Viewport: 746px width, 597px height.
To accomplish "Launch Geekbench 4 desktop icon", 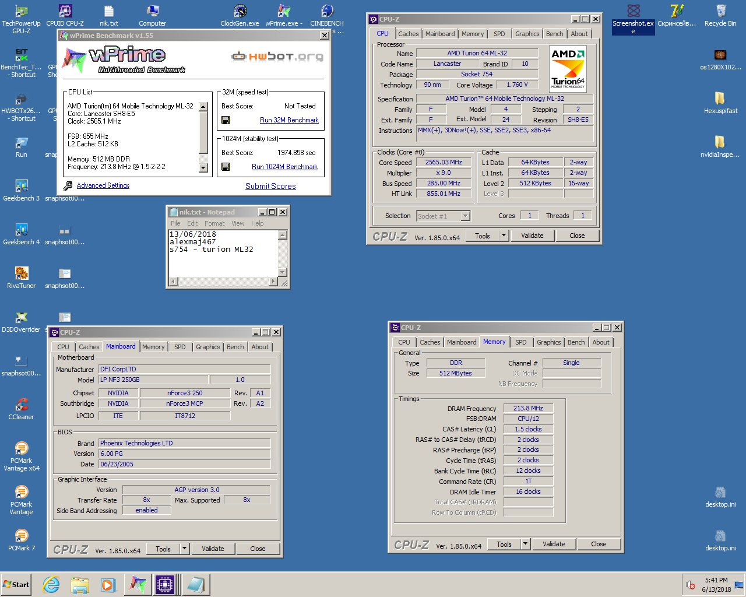I will [22, 234].
